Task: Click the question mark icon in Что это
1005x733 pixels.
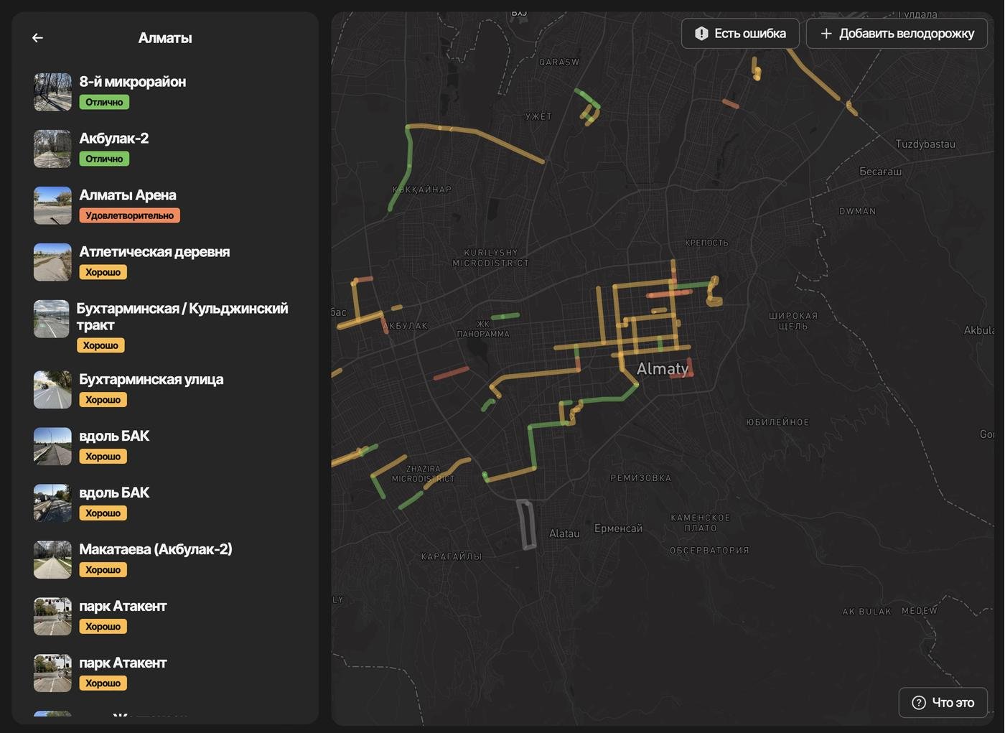Action: (x=918, y=703)
